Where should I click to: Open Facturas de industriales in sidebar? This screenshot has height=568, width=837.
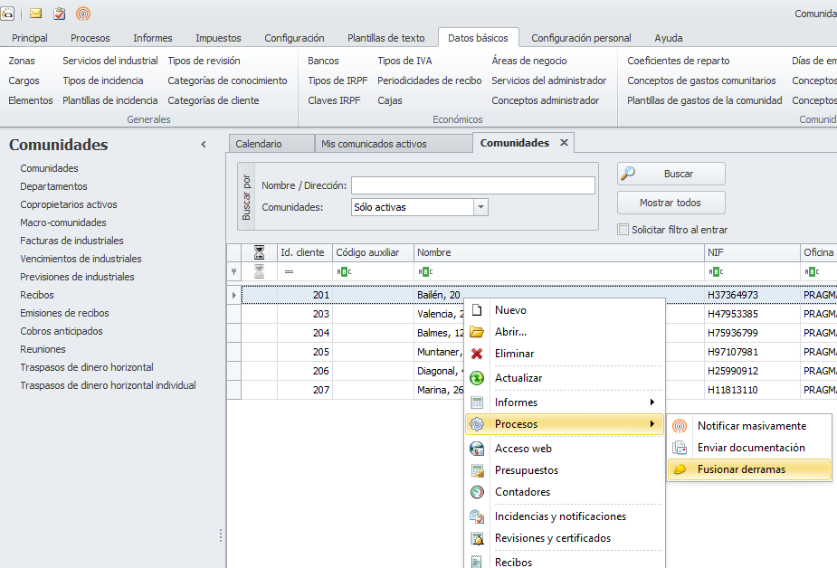pyautogui.click(x=71, y=241)
